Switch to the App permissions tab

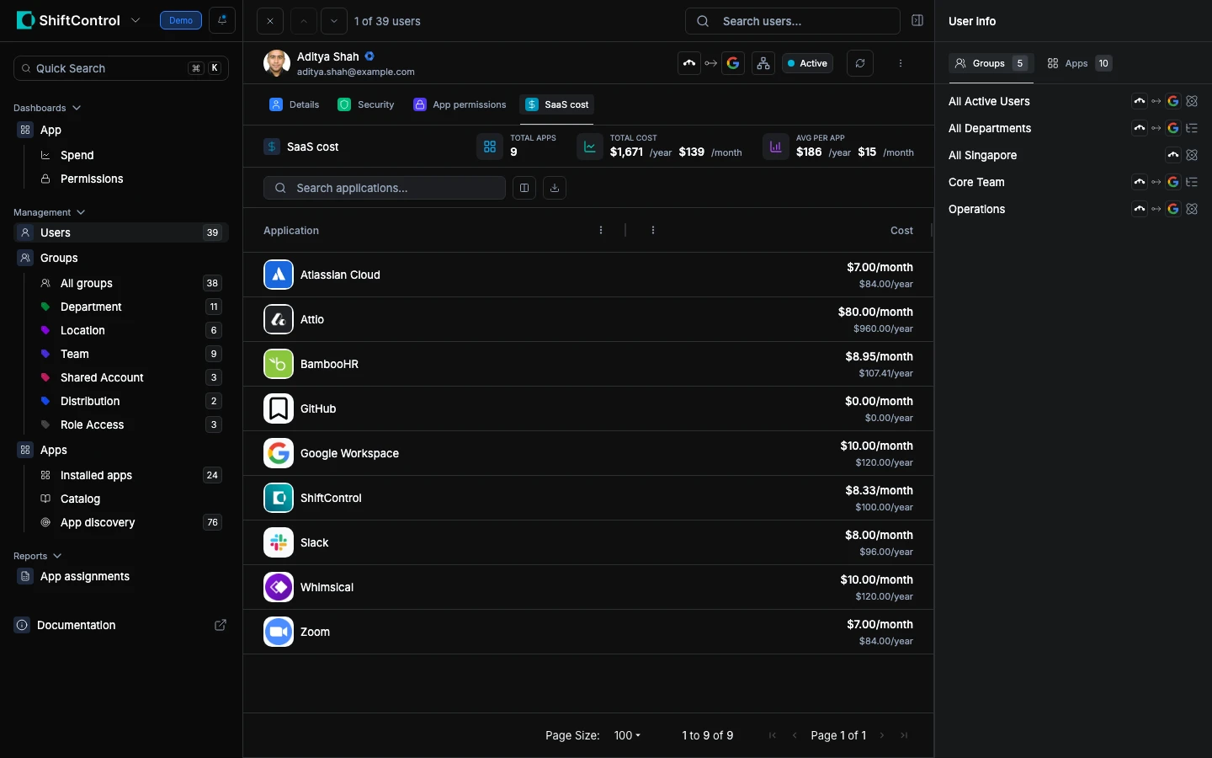click(x=460, y=104)
